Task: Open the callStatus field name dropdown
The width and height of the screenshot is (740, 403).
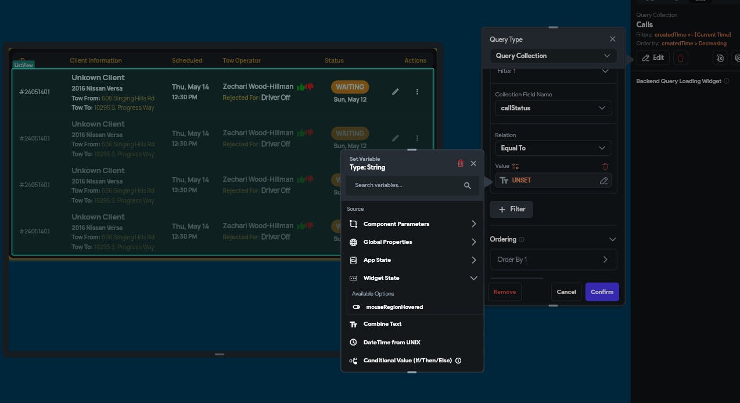Action: pyautogui.click(x=553, y=108)
